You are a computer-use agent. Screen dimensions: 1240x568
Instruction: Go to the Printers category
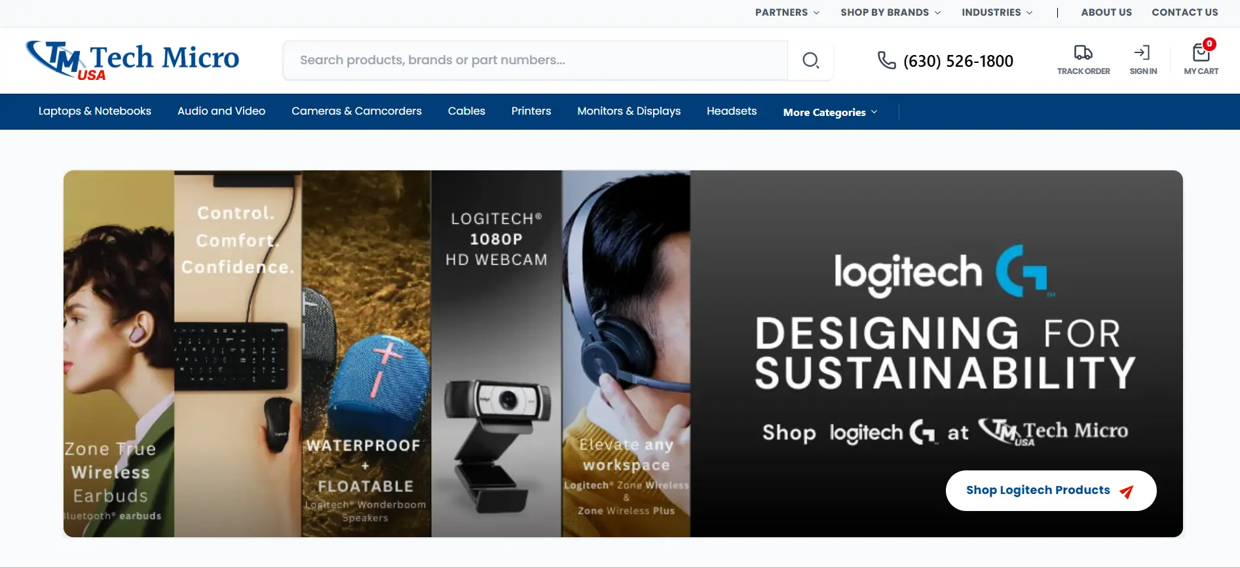[531, 111]
